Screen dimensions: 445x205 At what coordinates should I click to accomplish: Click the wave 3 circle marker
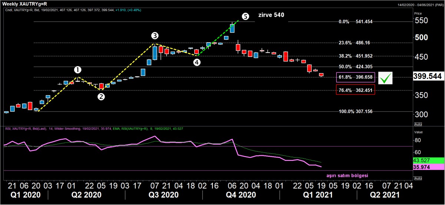[155, 36]
